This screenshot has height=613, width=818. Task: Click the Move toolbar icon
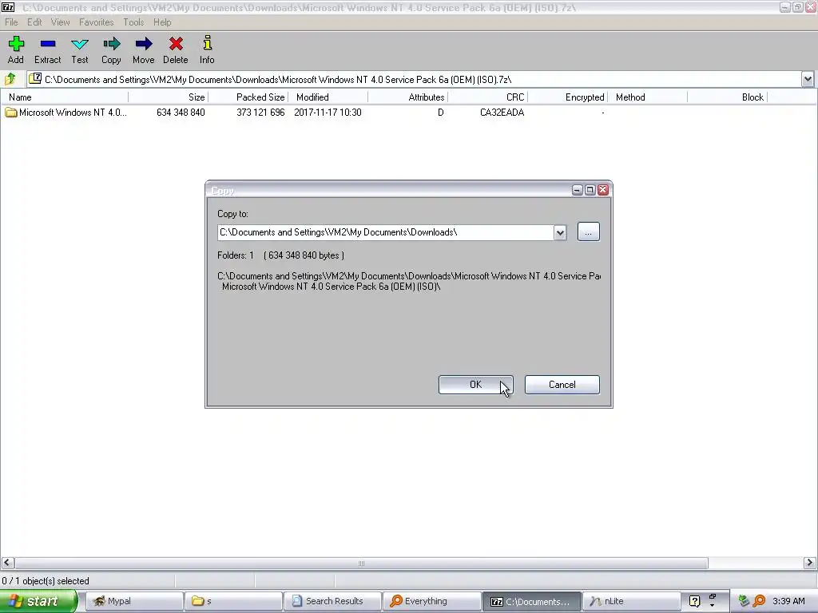[x=144, y=49]
